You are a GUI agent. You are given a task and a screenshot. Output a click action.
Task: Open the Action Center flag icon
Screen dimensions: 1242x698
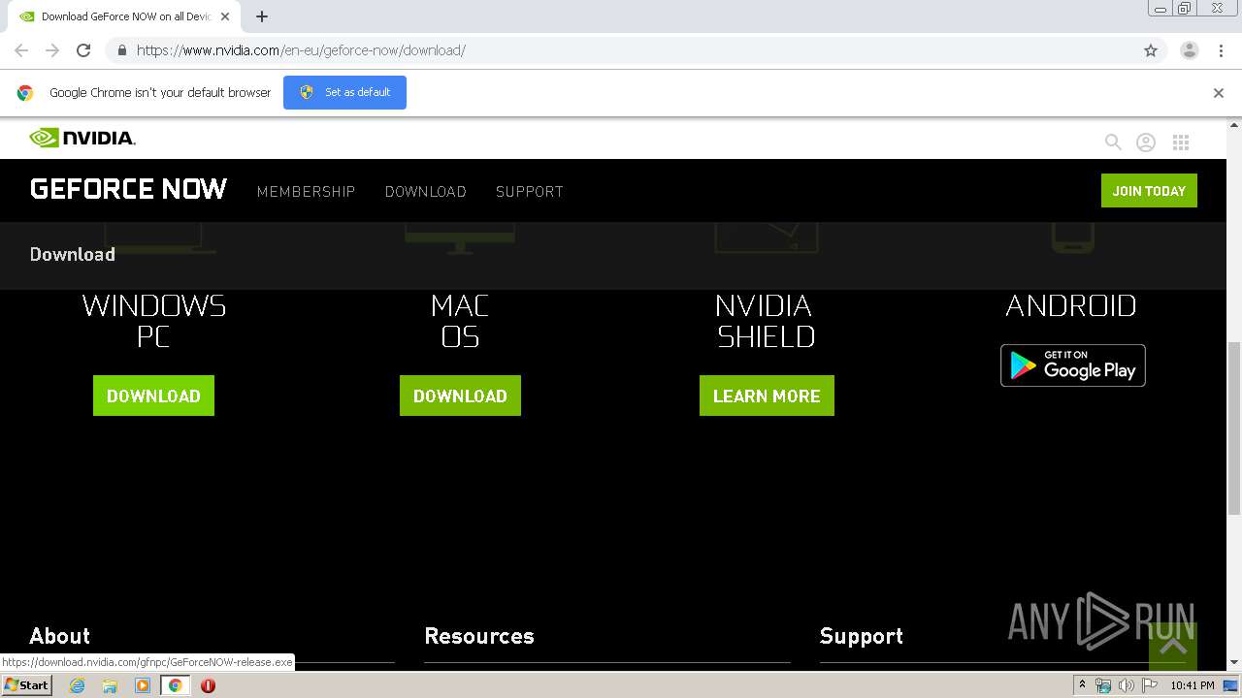(x=1150, y=685)
